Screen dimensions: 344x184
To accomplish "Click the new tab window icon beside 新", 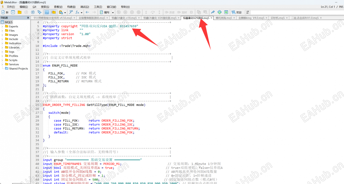I will pos(13,12).
